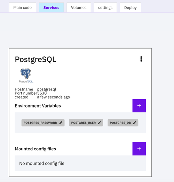Switch to the Volumes tab
174x182 pixels.
click(x=79, y=8)
